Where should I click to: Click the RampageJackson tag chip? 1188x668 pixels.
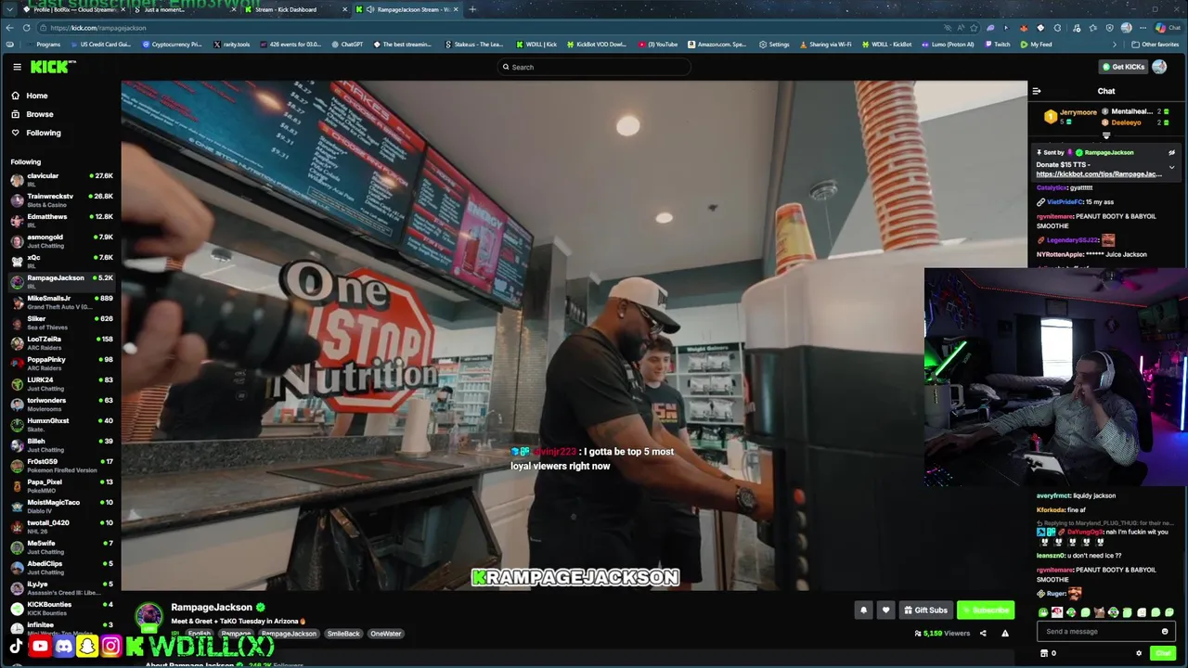(289, 634)
